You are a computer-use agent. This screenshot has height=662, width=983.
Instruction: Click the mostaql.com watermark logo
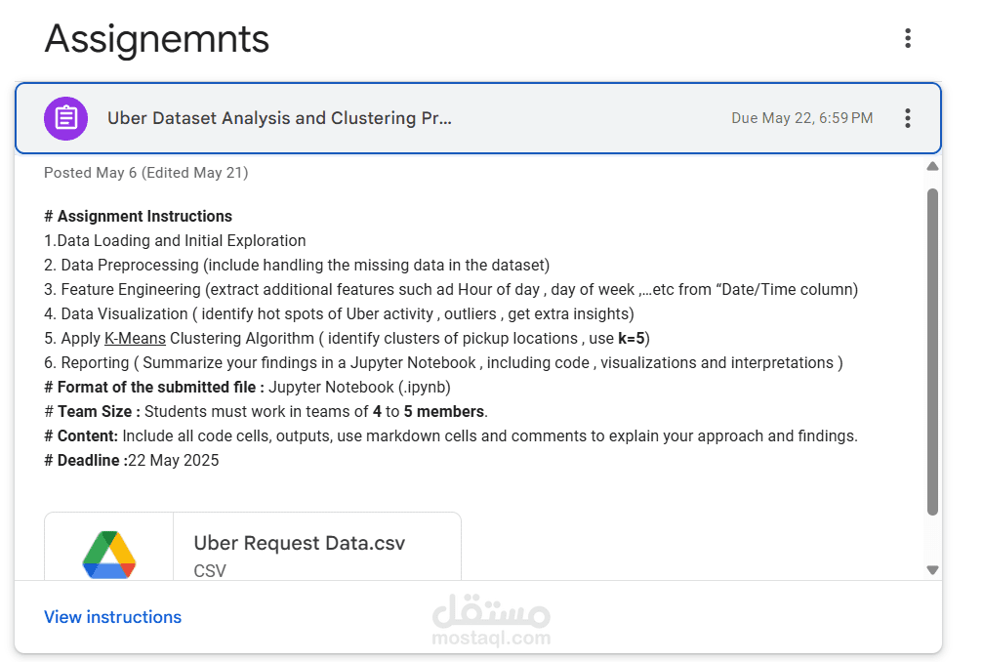492,619
